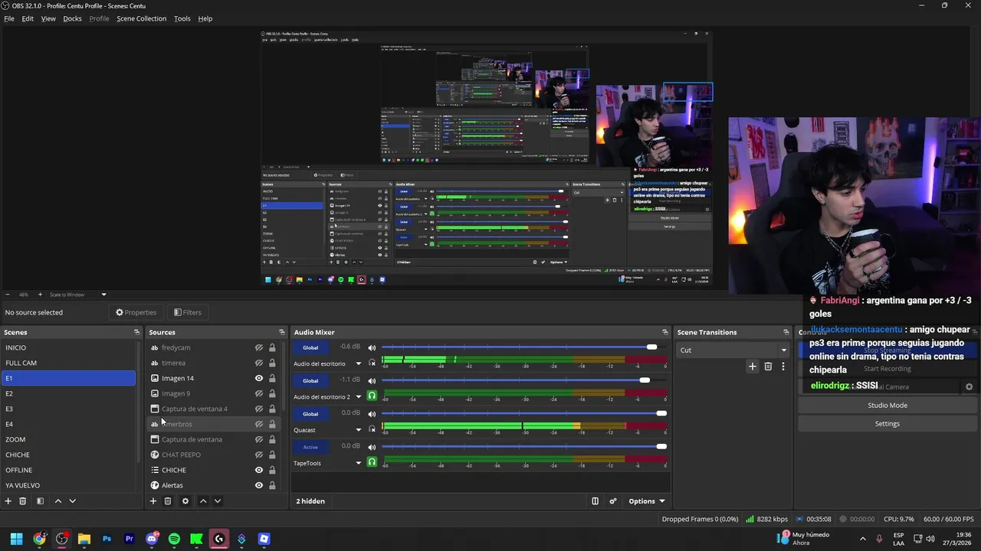Move source up with arrow icon
This screenshot has height=551, width=981.
202,501
